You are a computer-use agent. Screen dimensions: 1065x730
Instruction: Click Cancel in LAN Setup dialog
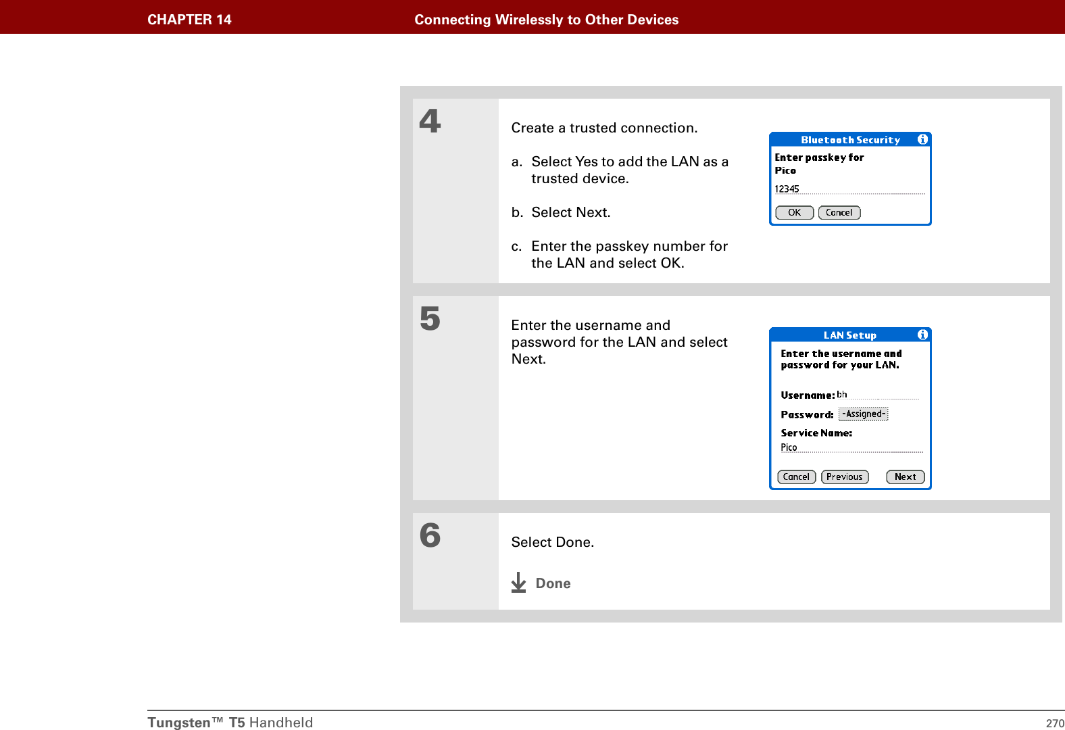pos(797,477)
